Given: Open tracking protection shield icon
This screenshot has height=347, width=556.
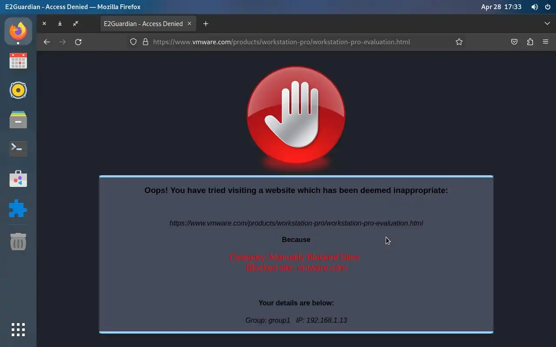Looking at the screenshot, I should [x=133, y=42].
